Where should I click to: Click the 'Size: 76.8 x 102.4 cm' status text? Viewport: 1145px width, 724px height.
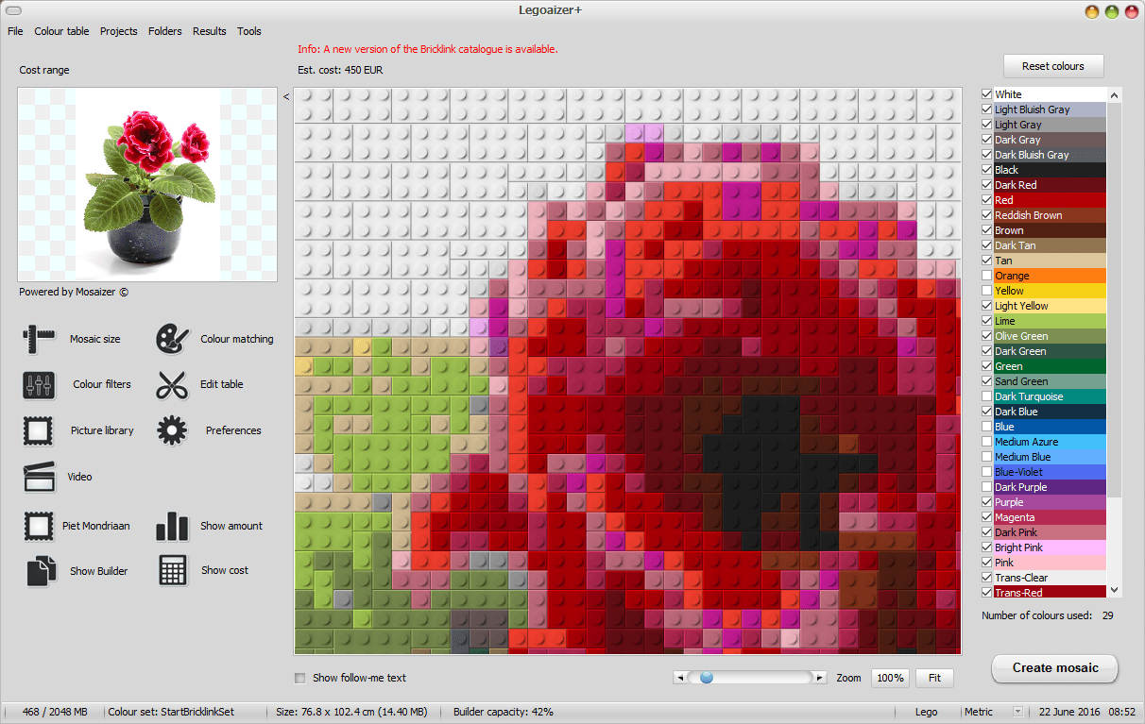click(x=351, y=712)
